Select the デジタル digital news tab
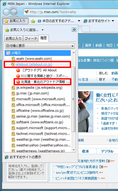 click(107, 151)
